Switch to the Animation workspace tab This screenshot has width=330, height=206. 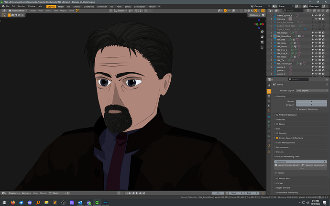pyautogui.click(x=102, y=7)
